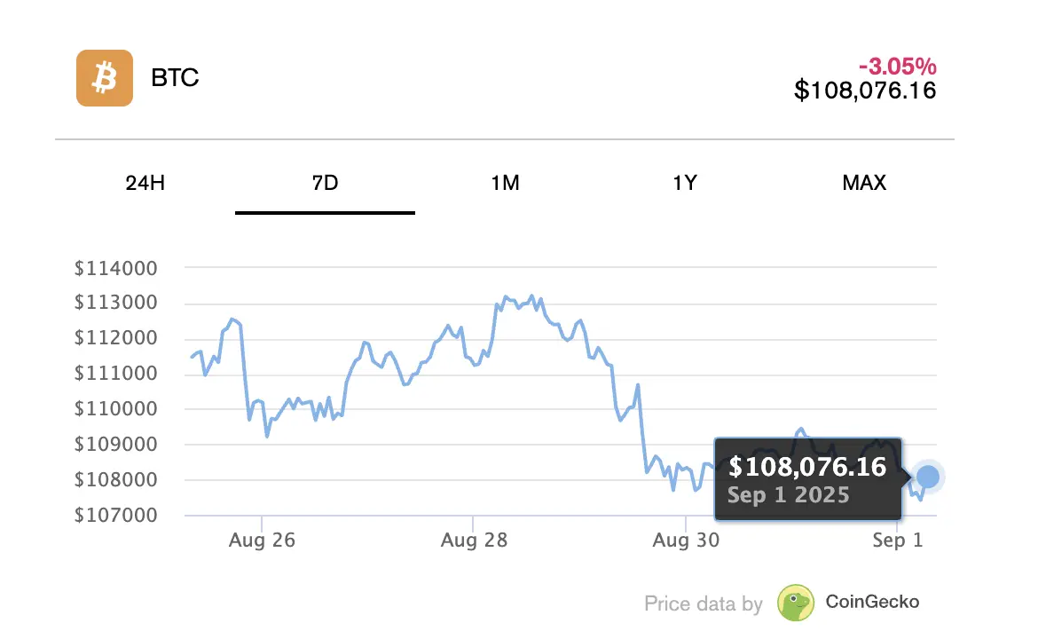Click the BTC ticker label

point(175,78)
